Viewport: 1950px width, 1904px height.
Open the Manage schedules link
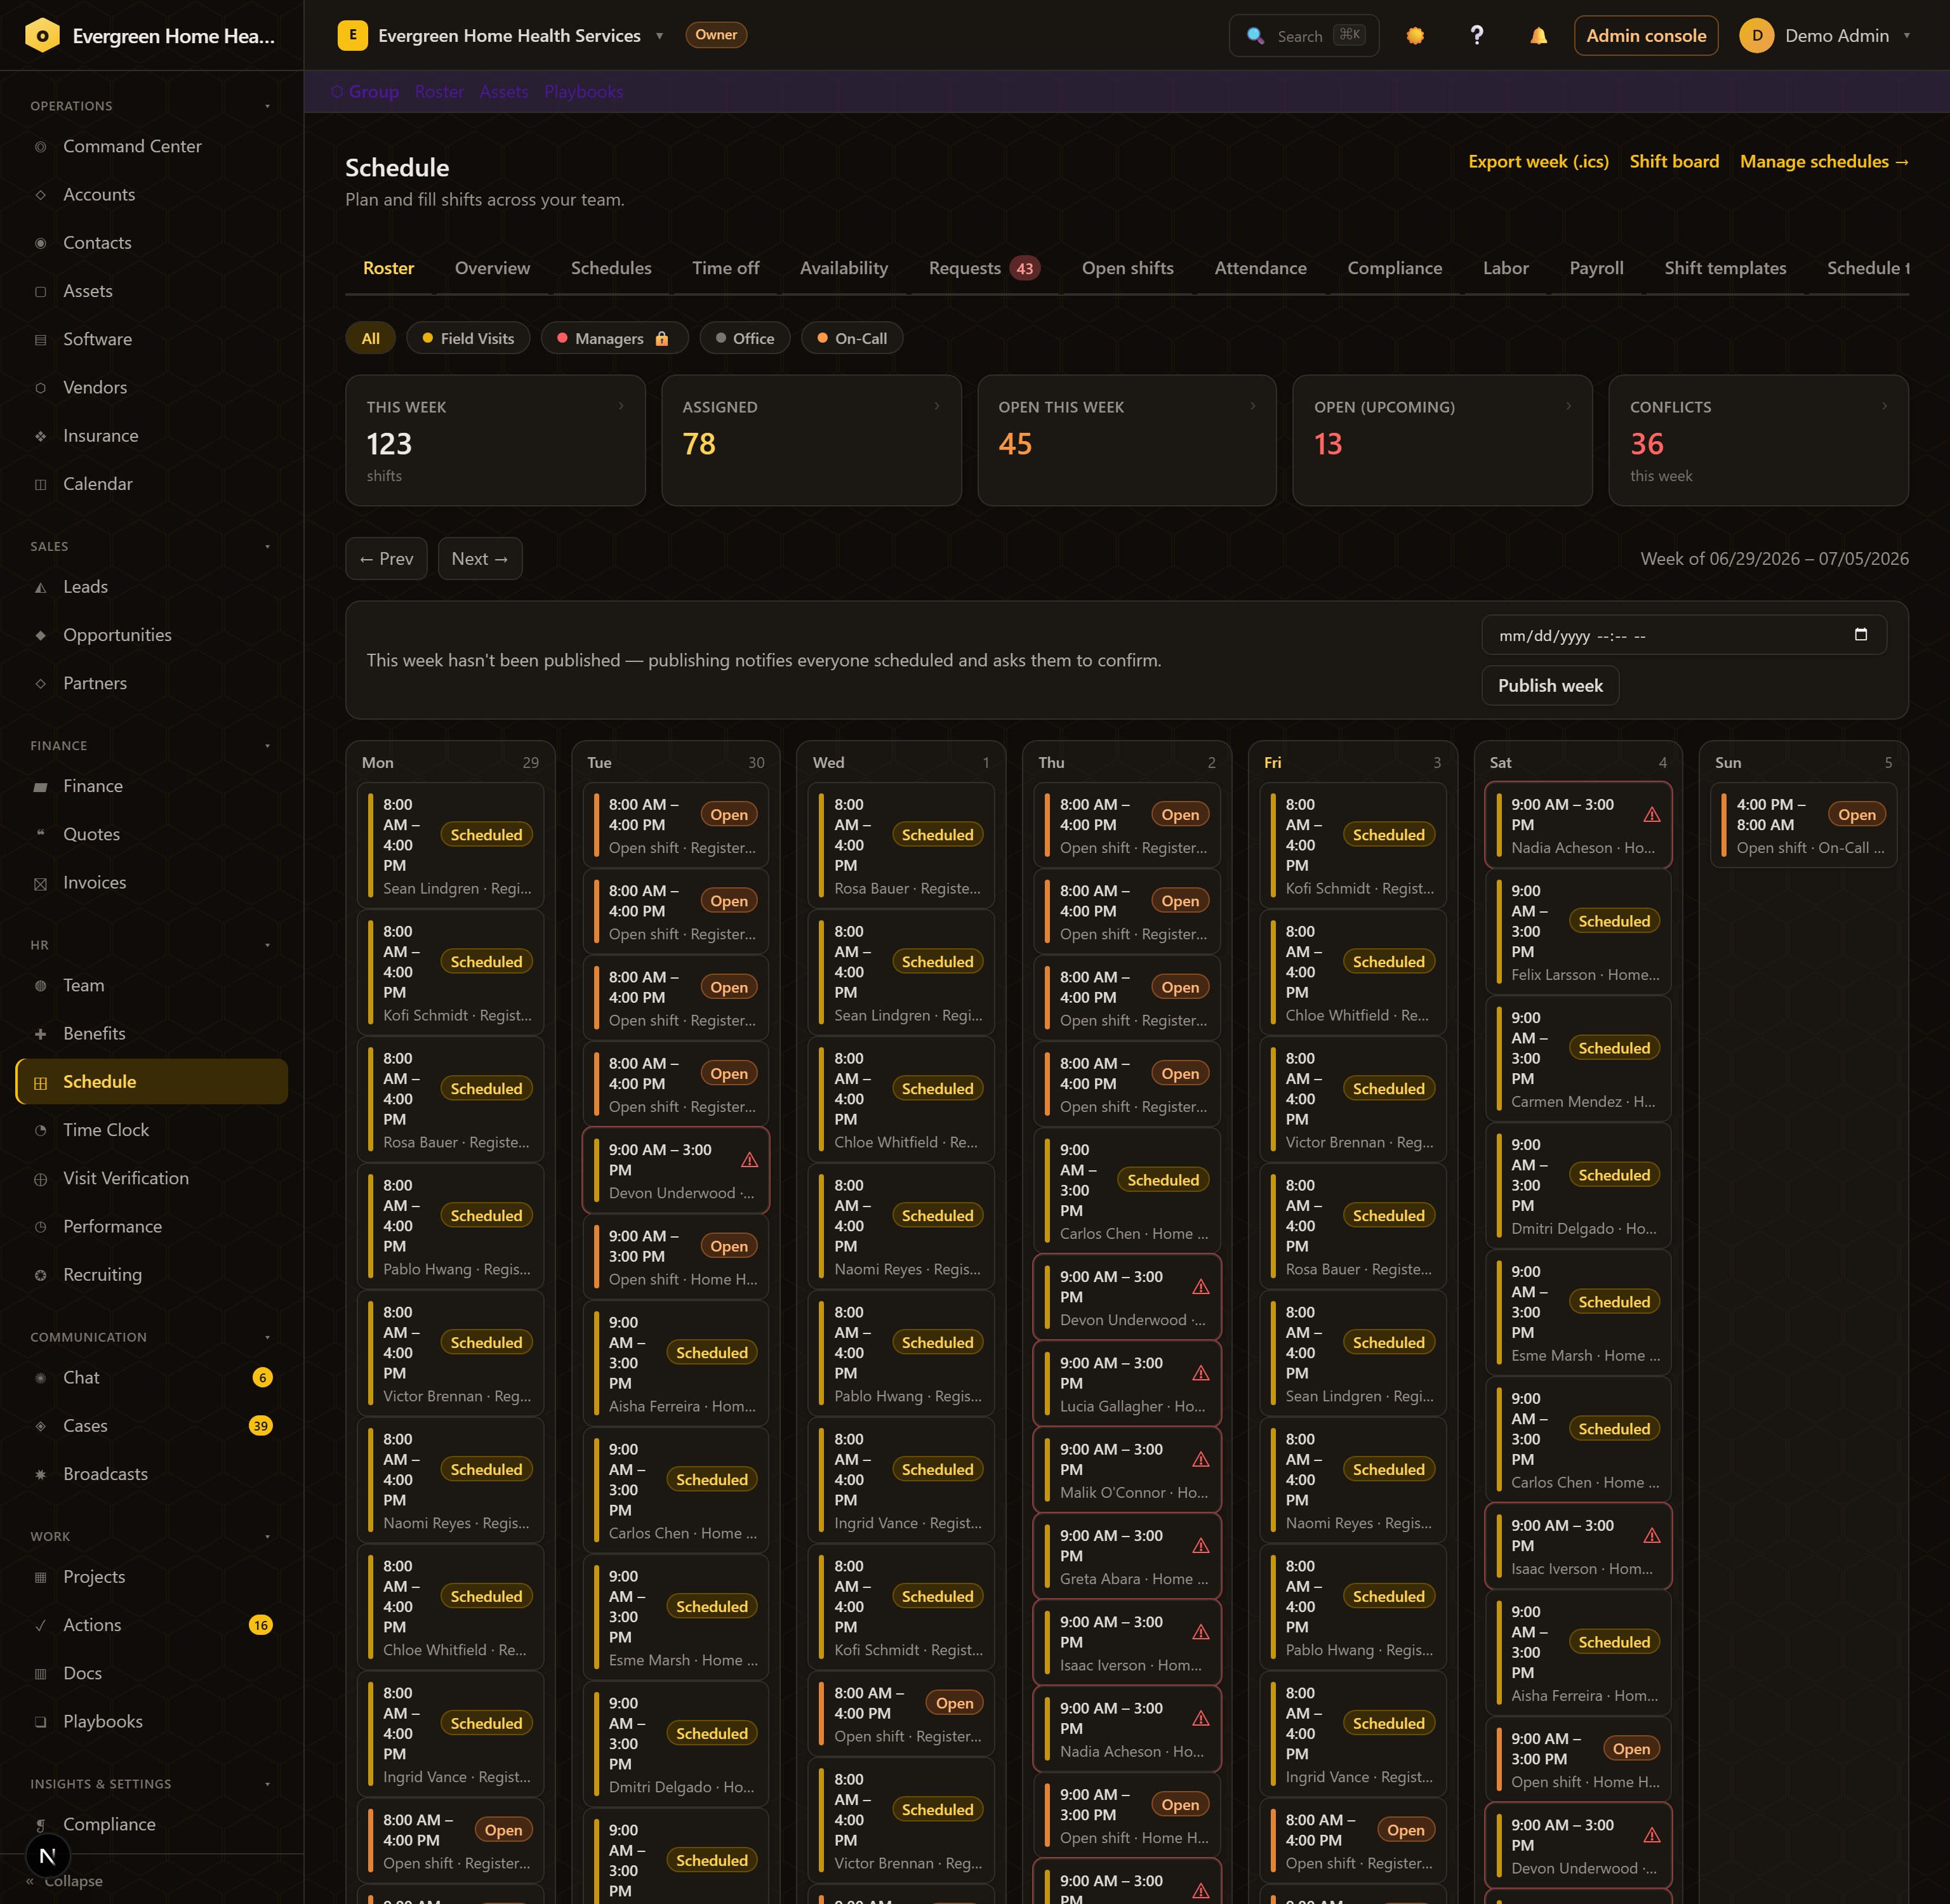pyautogui.click(x=1824, y=162)
